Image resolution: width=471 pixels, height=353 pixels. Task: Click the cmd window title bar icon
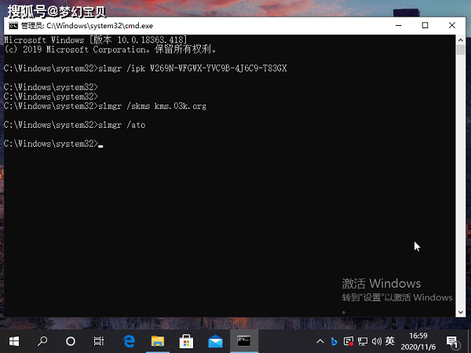click(x=13, y=26)
